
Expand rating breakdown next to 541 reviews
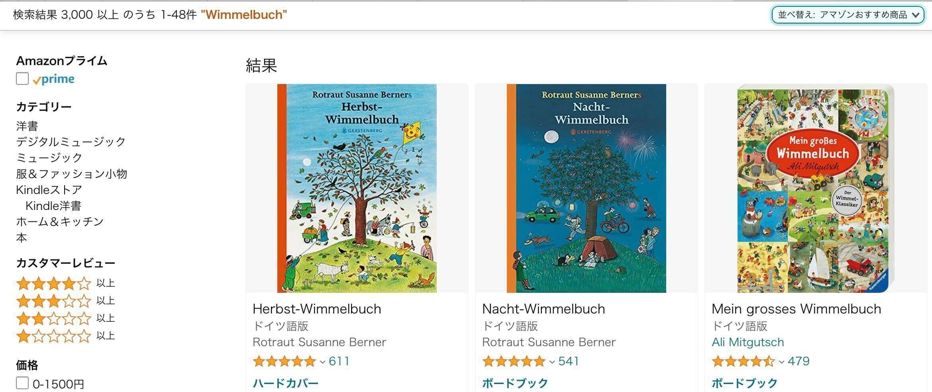pos(552,362)
